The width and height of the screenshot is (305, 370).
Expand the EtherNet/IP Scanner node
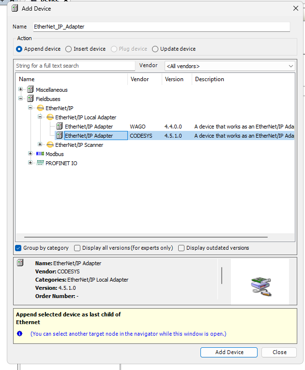[40, 144]
